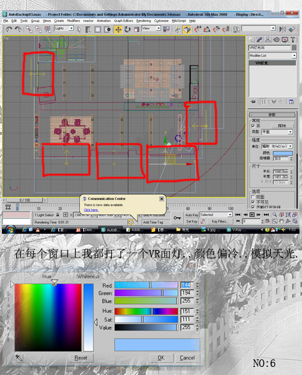The height and width of the screenshot is (375, 302).
Task: Open the Utilities hammer panel tab
Action: (x=293, y=40)
